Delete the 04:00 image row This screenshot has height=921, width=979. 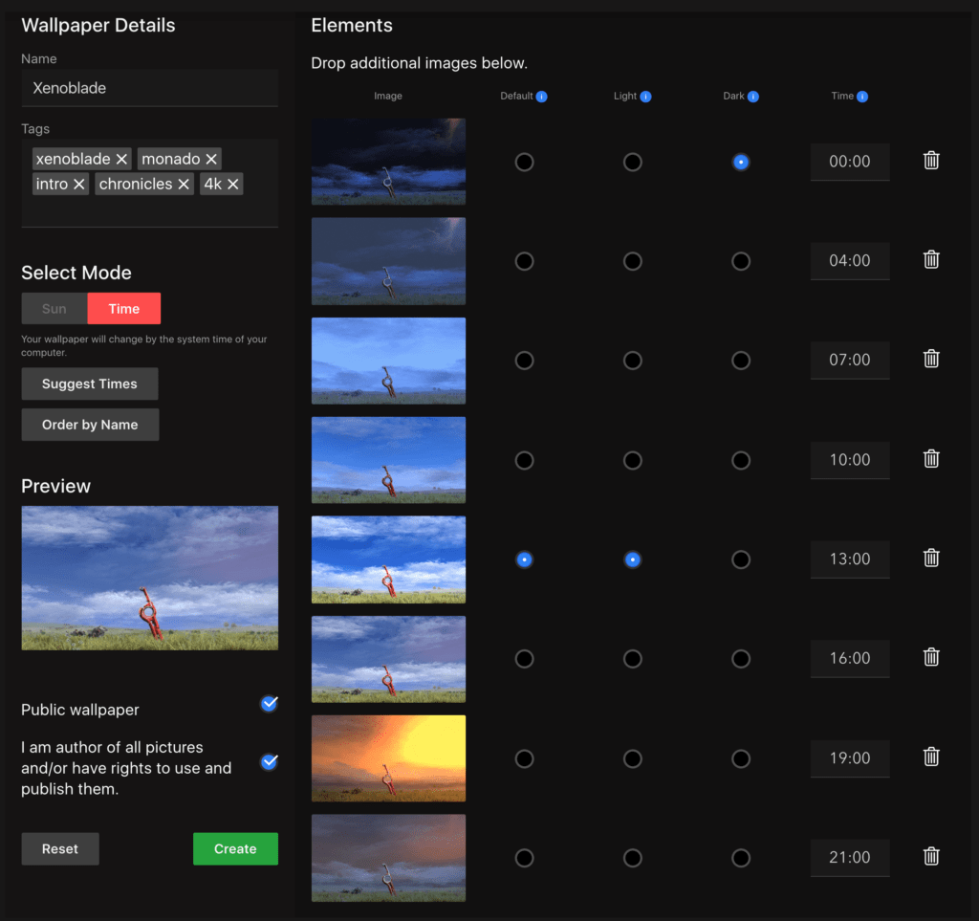pyautogui.click(x=931, y=260)
